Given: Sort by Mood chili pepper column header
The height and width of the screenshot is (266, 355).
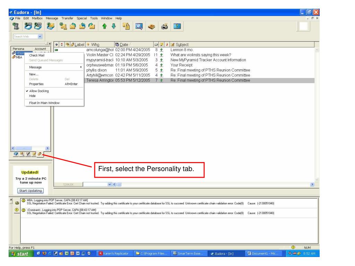Looking at the screenshot, I should tap(167, 45).
